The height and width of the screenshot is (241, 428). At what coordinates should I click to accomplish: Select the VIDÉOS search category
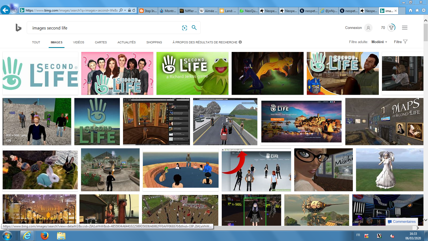pyautogui.click(x=79, y=42)
